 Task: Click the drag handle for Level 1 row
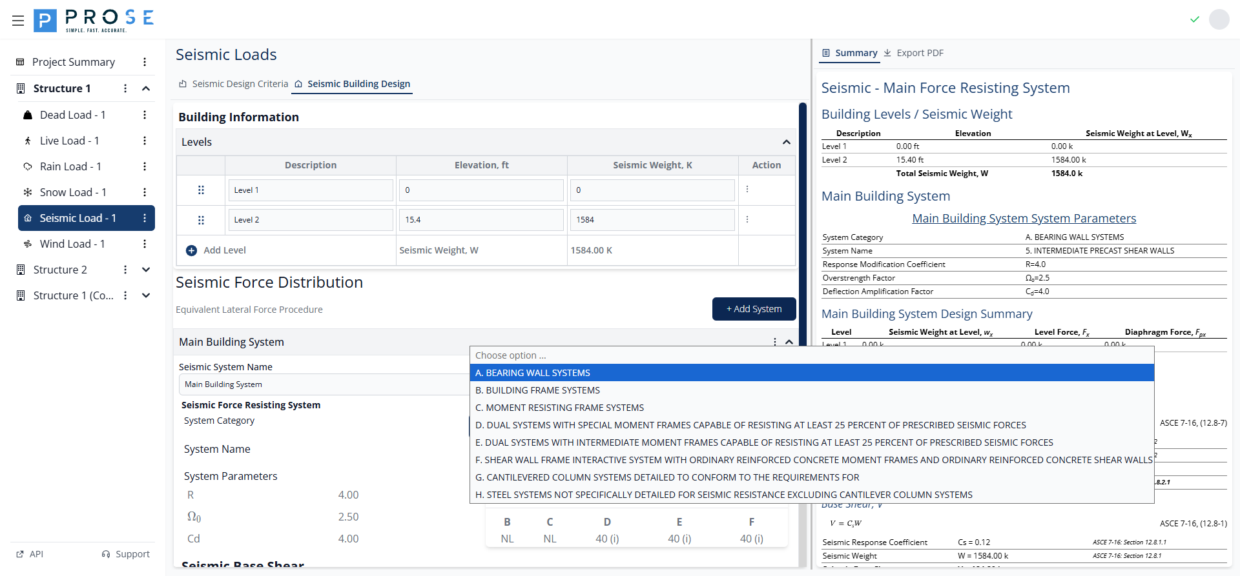(x=201, y=190)
